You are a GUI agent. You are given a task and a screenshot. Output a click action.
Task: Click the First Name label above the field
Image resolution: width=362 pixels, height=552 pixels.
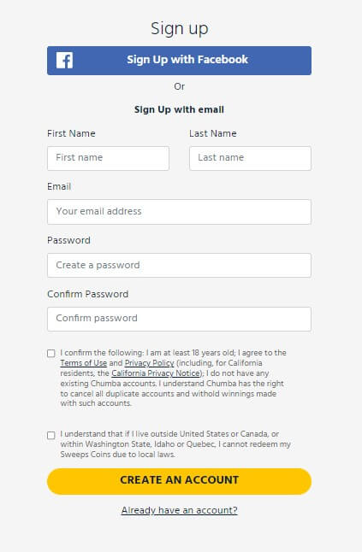coord(71,133)
